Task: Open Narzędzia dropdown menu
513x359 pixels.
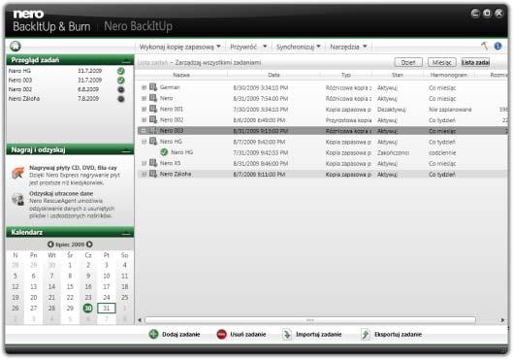Action: click(x=348, y=47)
